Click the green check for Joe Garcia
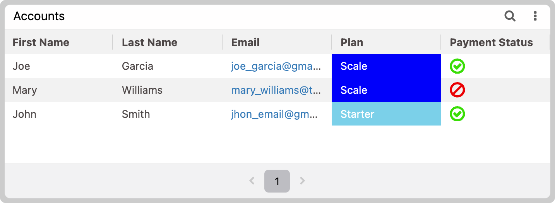The width and height of the screenshot is (555, 203). [x=457, y=66]
